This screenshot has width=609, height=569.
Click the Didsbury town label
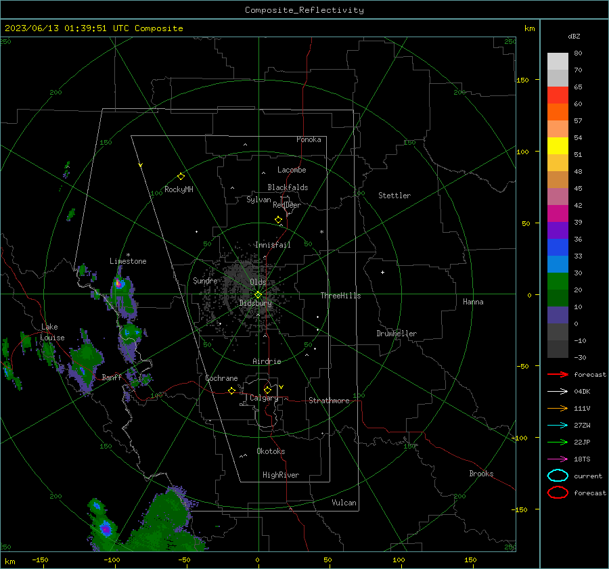256,303
